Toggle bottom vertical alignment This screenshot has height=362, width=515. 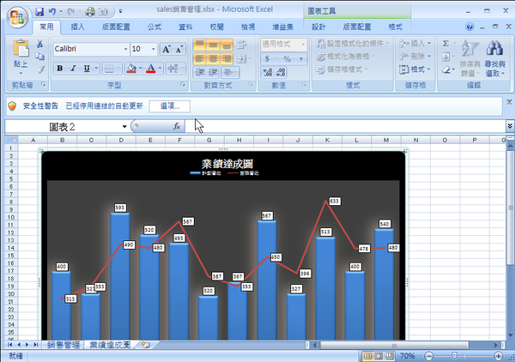[227, 45]
